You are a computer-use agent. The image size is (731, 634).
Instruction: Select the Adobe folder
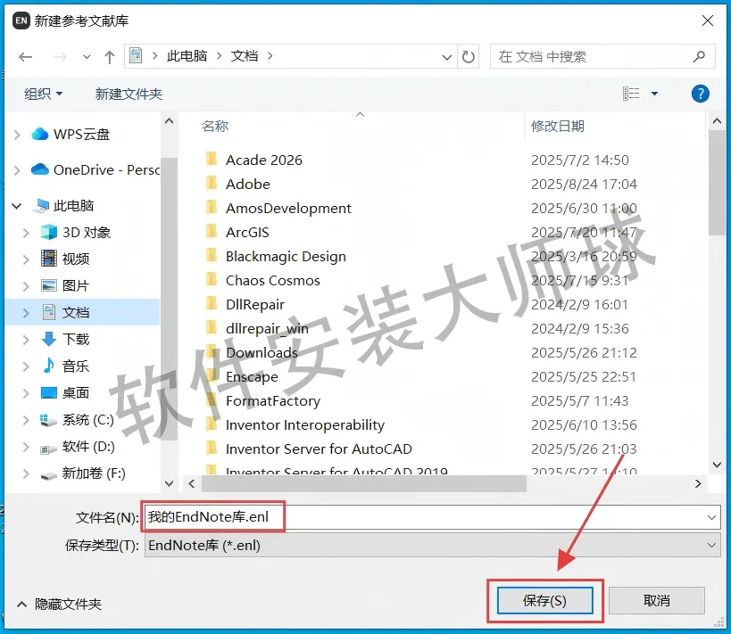tap(237, 184)
